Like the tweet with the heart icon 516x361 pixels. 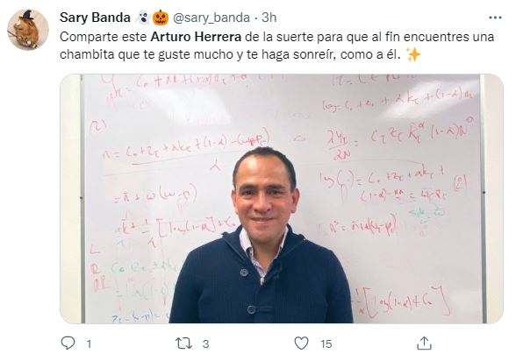301,343
